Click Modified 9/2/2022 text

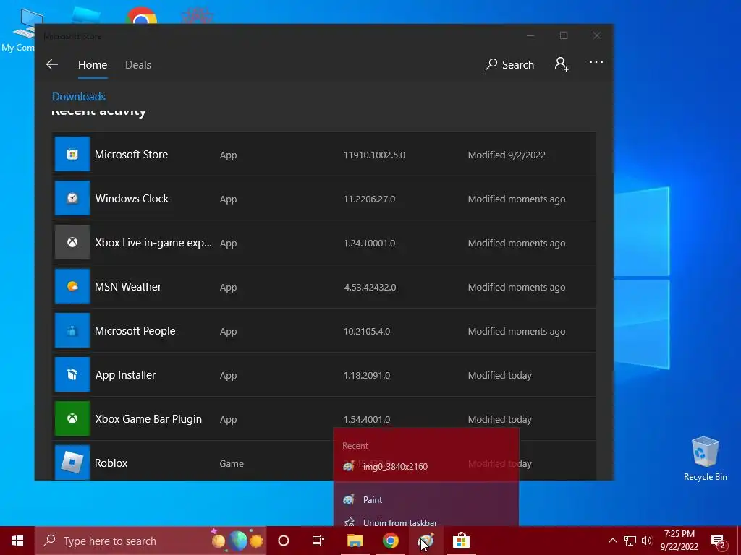pos(507,155)
